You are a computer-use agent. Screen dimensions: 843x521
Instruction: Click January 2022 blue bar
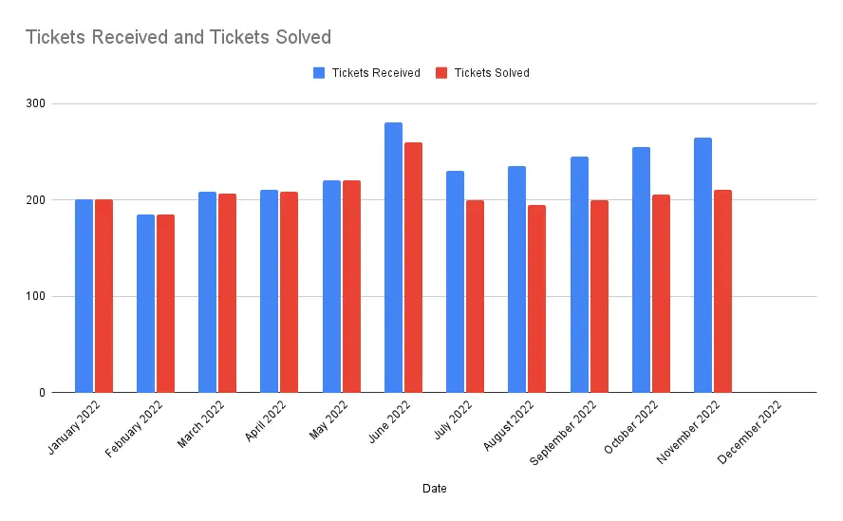84,295
